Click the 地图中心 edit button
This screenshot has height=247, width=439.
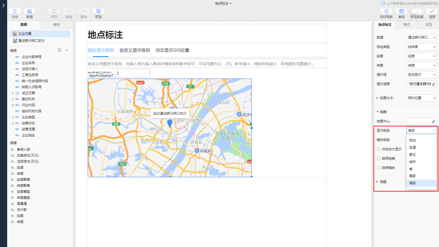[x=434, y=121]
